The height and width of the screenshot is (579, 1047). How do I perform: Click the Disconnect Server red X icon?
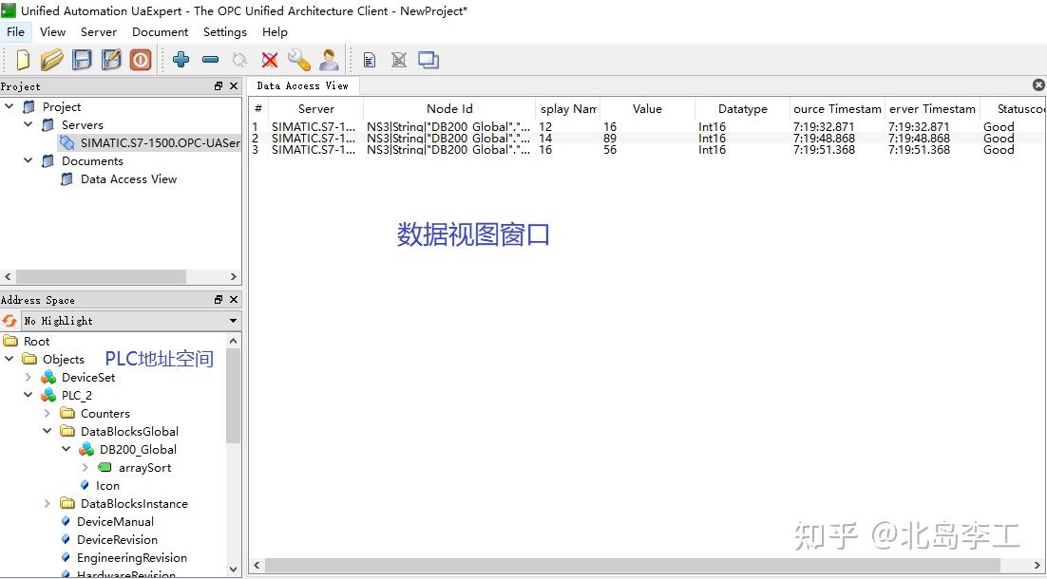tap(269, 59)
